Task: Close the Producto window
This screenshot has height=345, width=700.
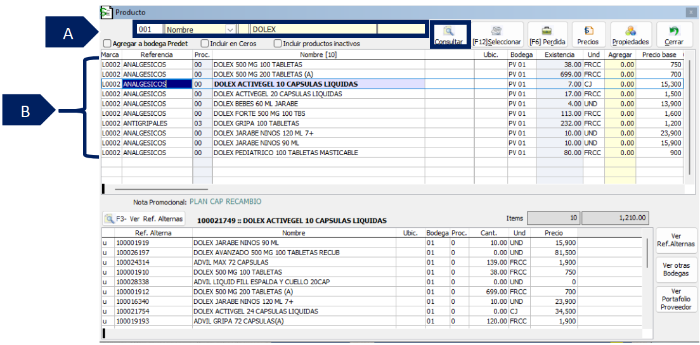Action: coord(692,13)
